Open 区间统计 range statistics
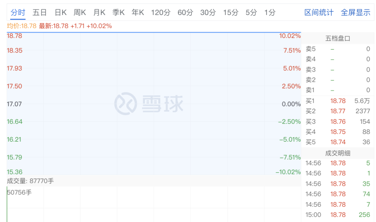 tap(319, 13)
